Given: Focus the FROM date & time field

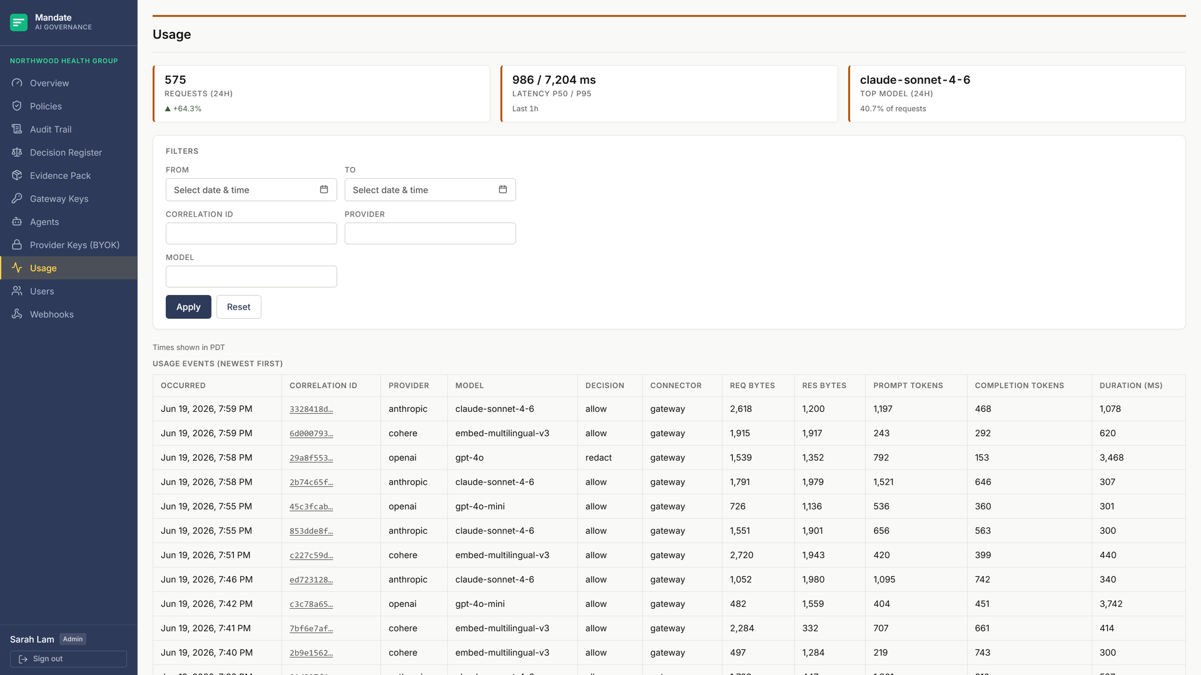Looking at the screenshot, I should click(x=251, y=190).
